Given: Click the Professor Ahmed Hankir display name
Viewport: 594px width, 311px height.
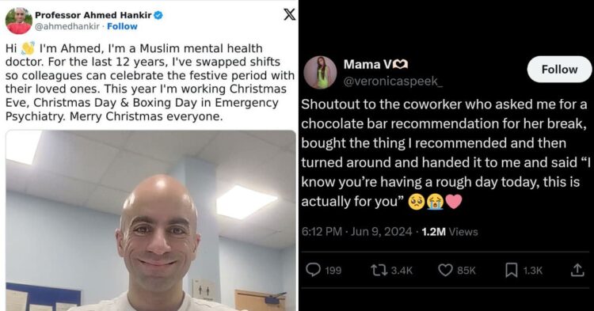Looking at the screenshot, I should click(93, 15).
